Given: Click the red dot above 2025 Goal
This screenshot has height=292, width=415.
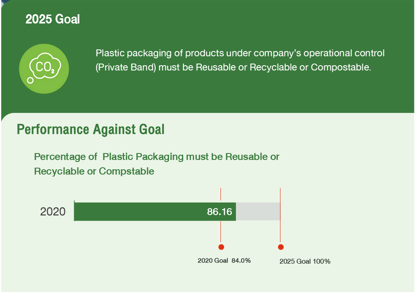Looking at the screenshot, I should pyautogui.click(x=281, y=247).
